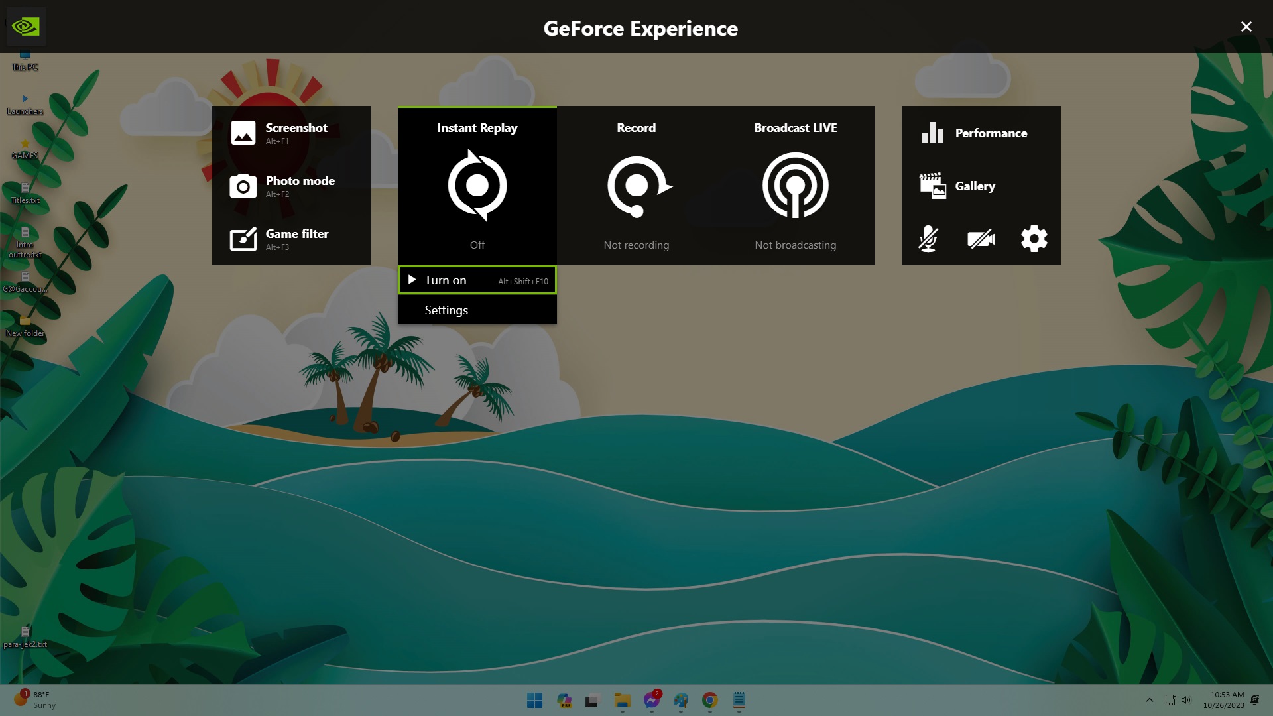Select the G@Gaccou desktop file
Viewport: 1273px width, 716px height.
click(x=25, y=283)
